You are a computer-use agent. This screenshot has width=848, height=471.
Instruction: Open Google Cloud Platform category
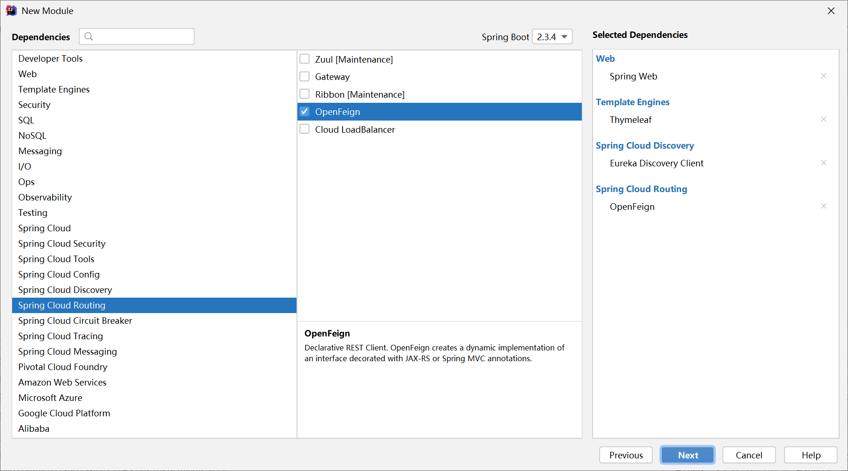coord(154,413)
